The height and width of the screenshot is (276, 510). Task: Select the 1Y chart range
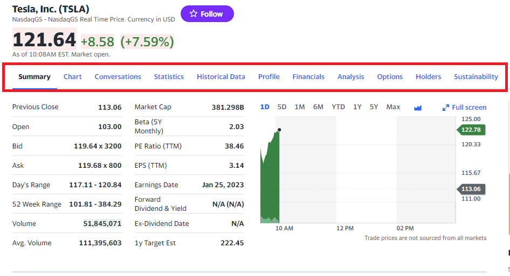(x=357, y=107)
